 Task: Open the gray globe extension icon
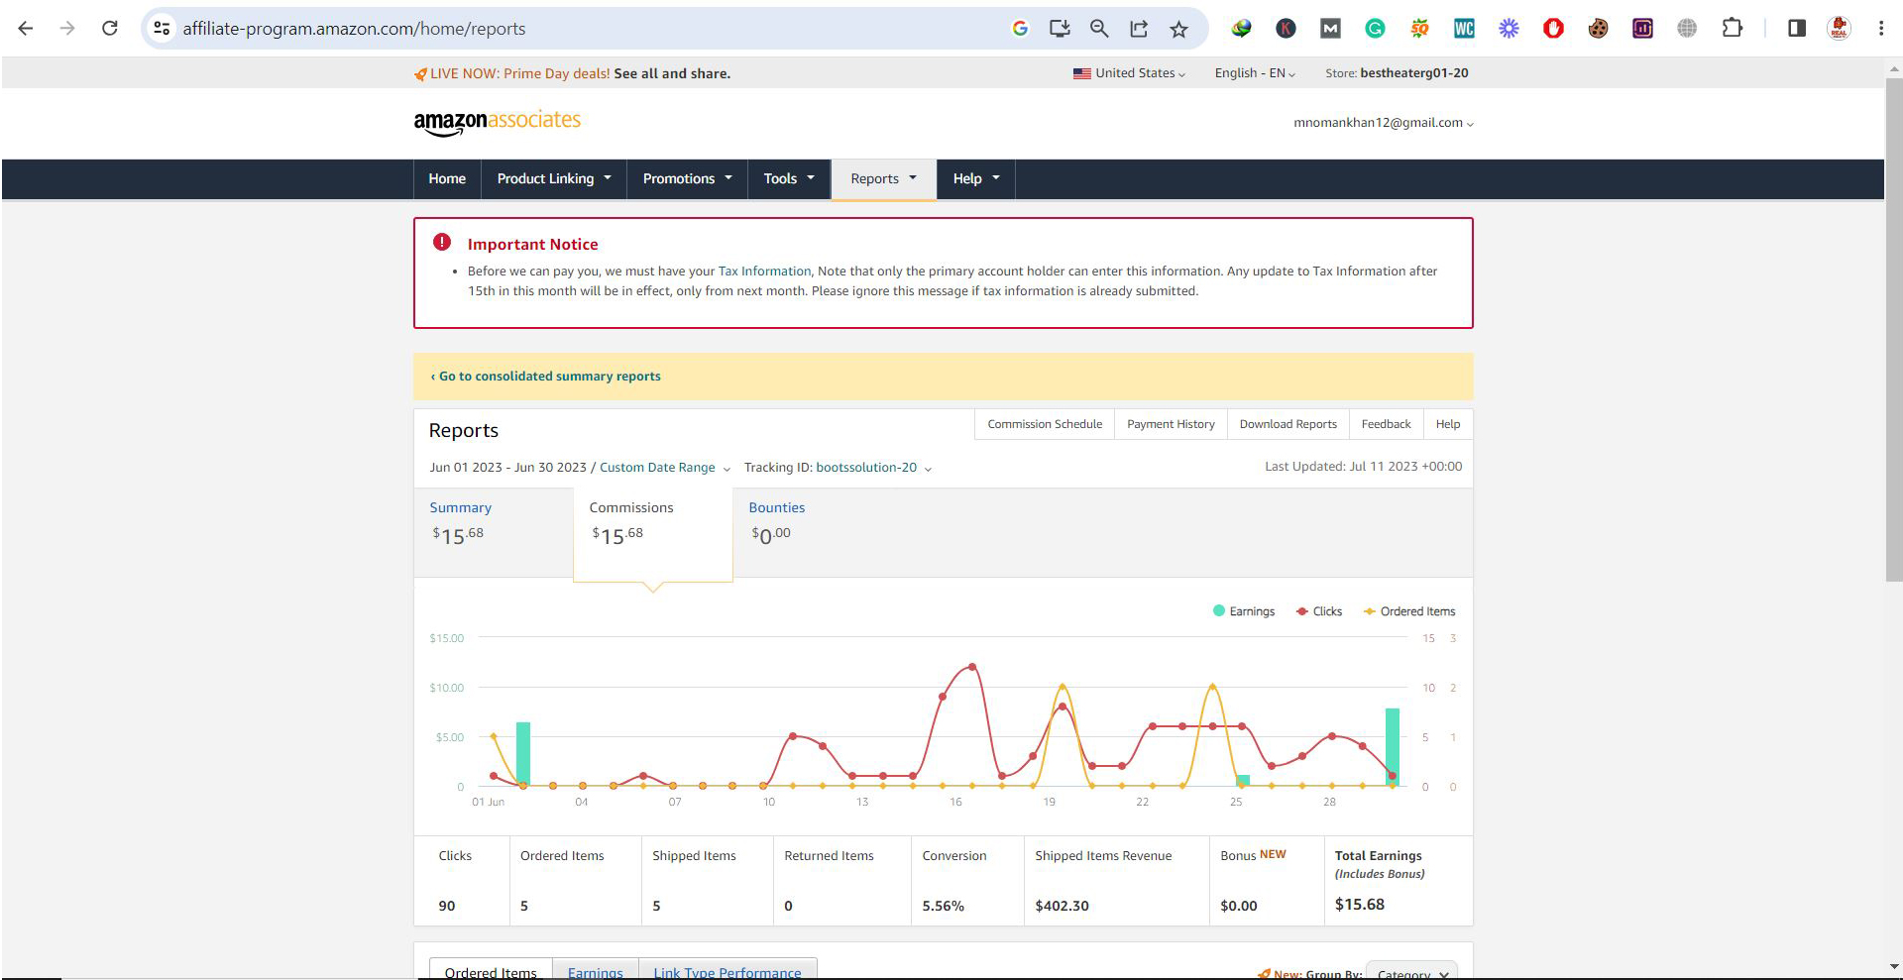coord(1687,29)
